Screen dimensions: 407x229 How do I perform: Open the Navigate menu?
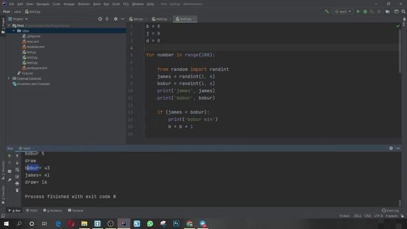tap(43, 4)
